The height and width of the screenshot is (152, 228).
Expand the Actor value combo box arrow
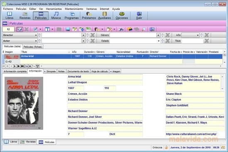click(x=83, y=41)
